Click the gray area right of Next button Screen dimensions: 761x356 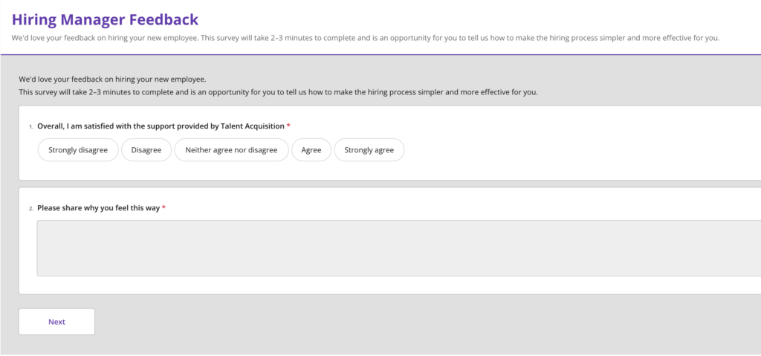point(372,322)
